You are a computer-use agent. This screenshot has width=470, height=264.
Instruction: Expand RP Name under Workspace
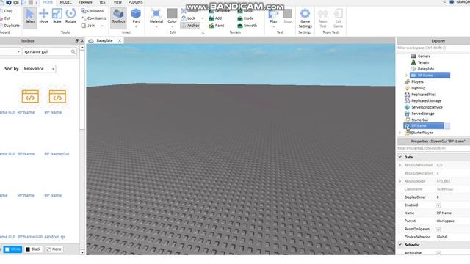click(x=406, y=76)
